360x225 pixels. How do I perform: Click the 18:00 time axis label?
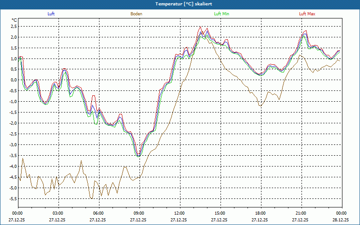click(x=261, y=213)
